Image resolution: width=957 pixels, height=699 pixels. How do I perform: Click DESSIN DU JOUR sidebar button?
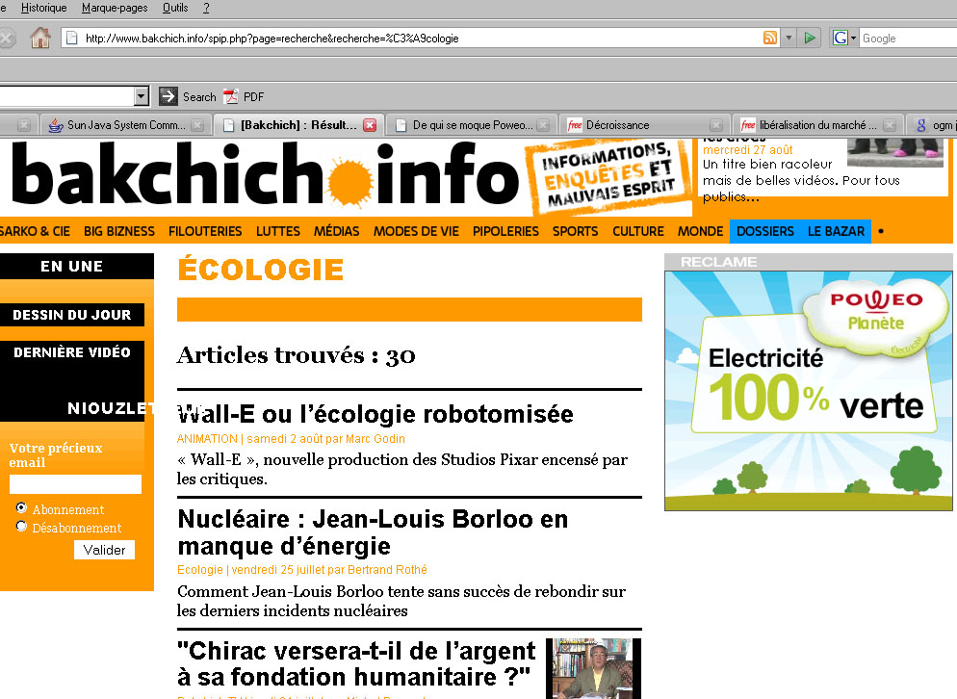(x=72, y=315)
